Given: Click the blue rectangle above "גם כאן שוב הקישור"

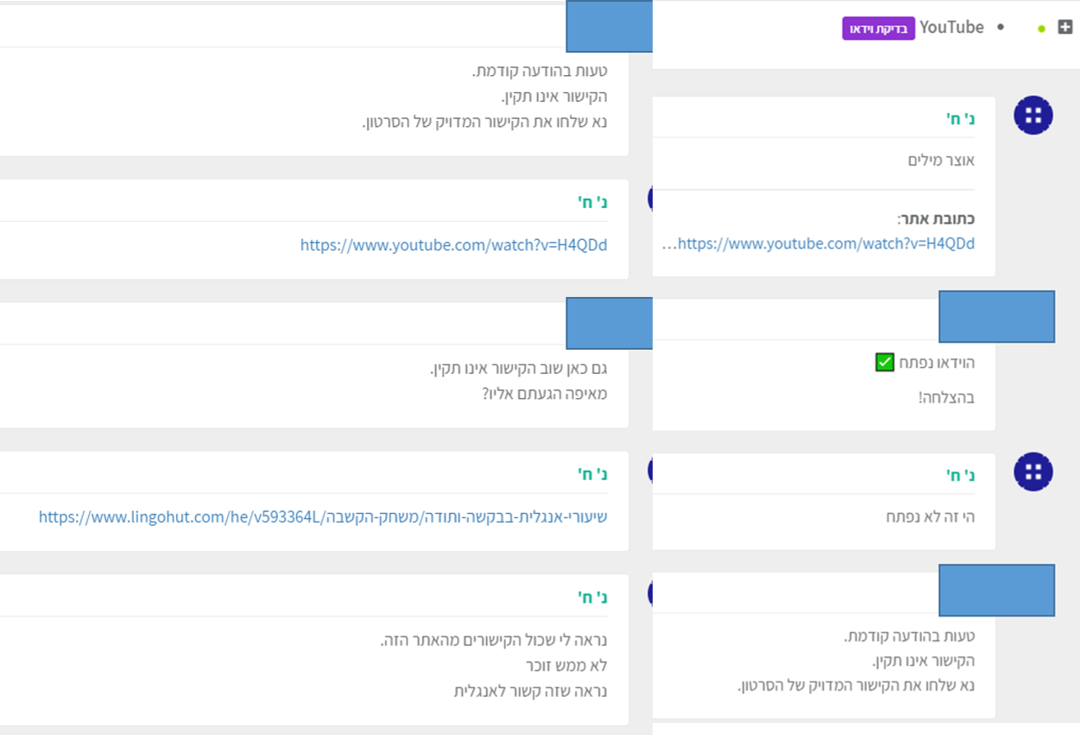Looking at the screenshot, I should coord(609,323).
